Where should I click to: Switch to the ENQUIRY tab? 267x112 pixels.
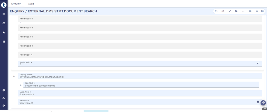[x=16, y=4]
